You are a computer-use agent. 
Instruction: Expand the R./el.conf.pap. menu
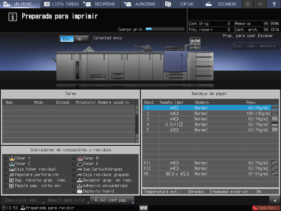113,200
